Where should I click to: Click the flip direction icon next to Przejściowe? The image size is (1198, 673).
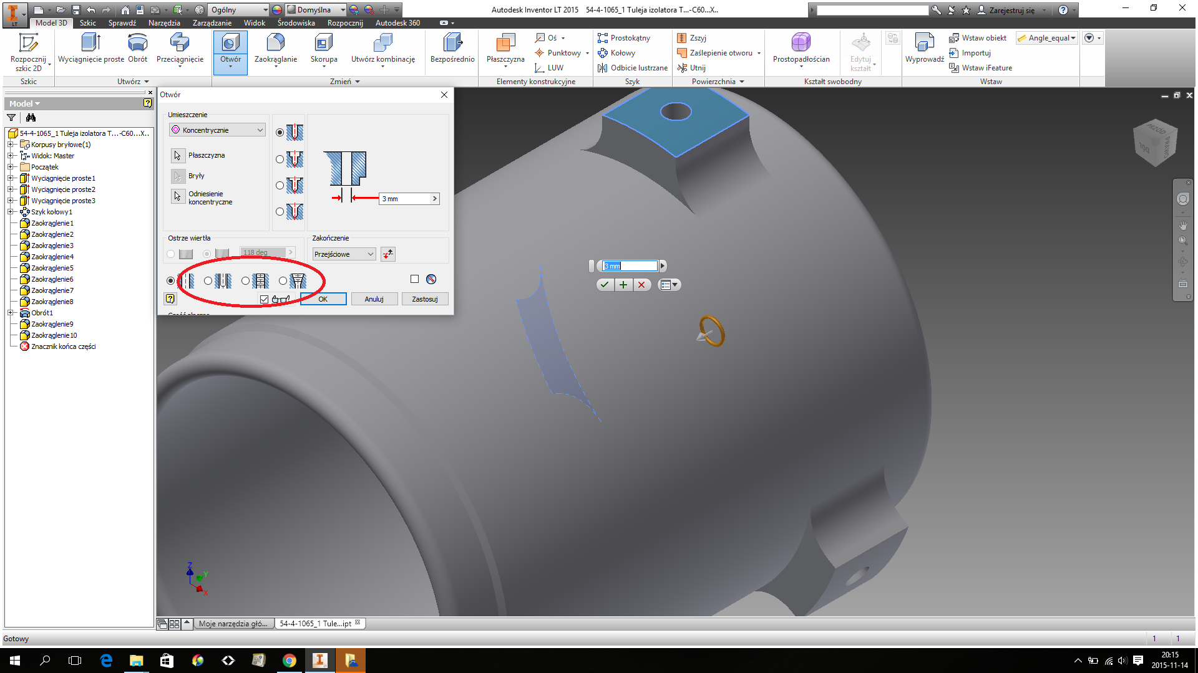pos(388,254)
